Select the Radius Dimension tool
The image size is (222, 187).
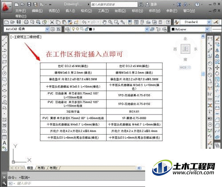click(x=210, y=64)
